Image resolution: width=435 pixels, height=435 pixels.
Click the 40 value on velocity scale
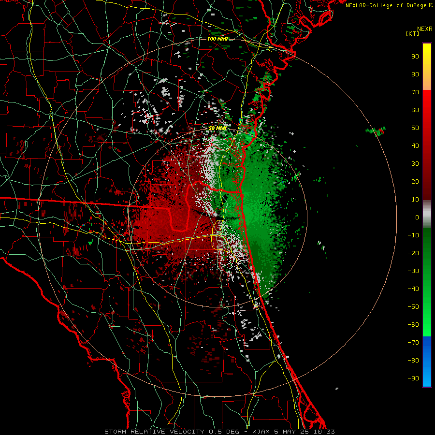(415, 145)
